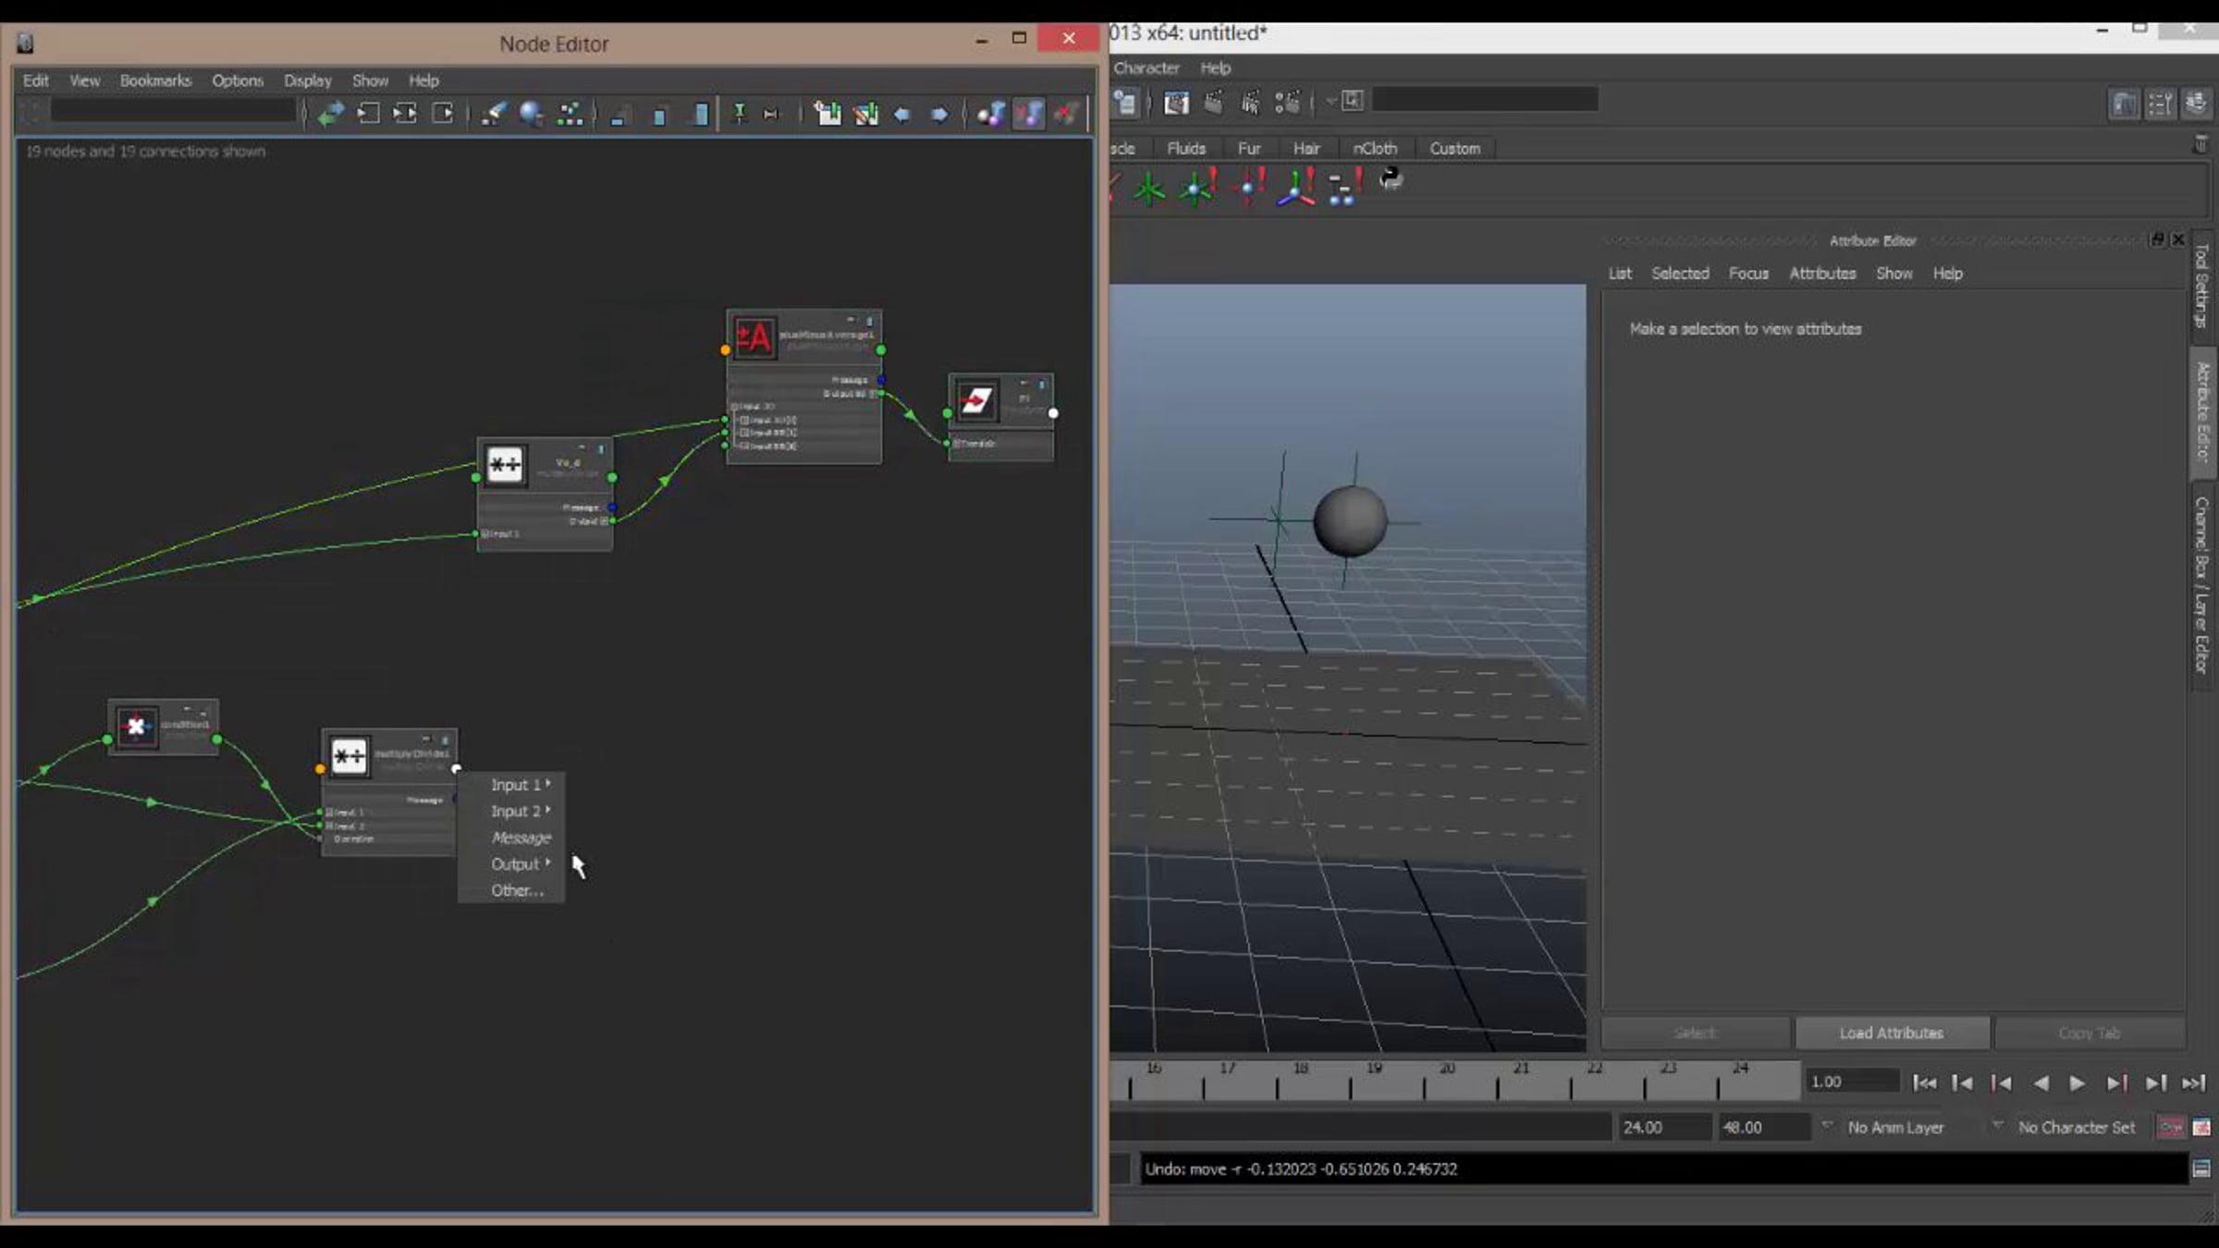Click the Output Connections toolbar icon
2219x1248 pixels.
pyautogui.click(x=443, y=114)
